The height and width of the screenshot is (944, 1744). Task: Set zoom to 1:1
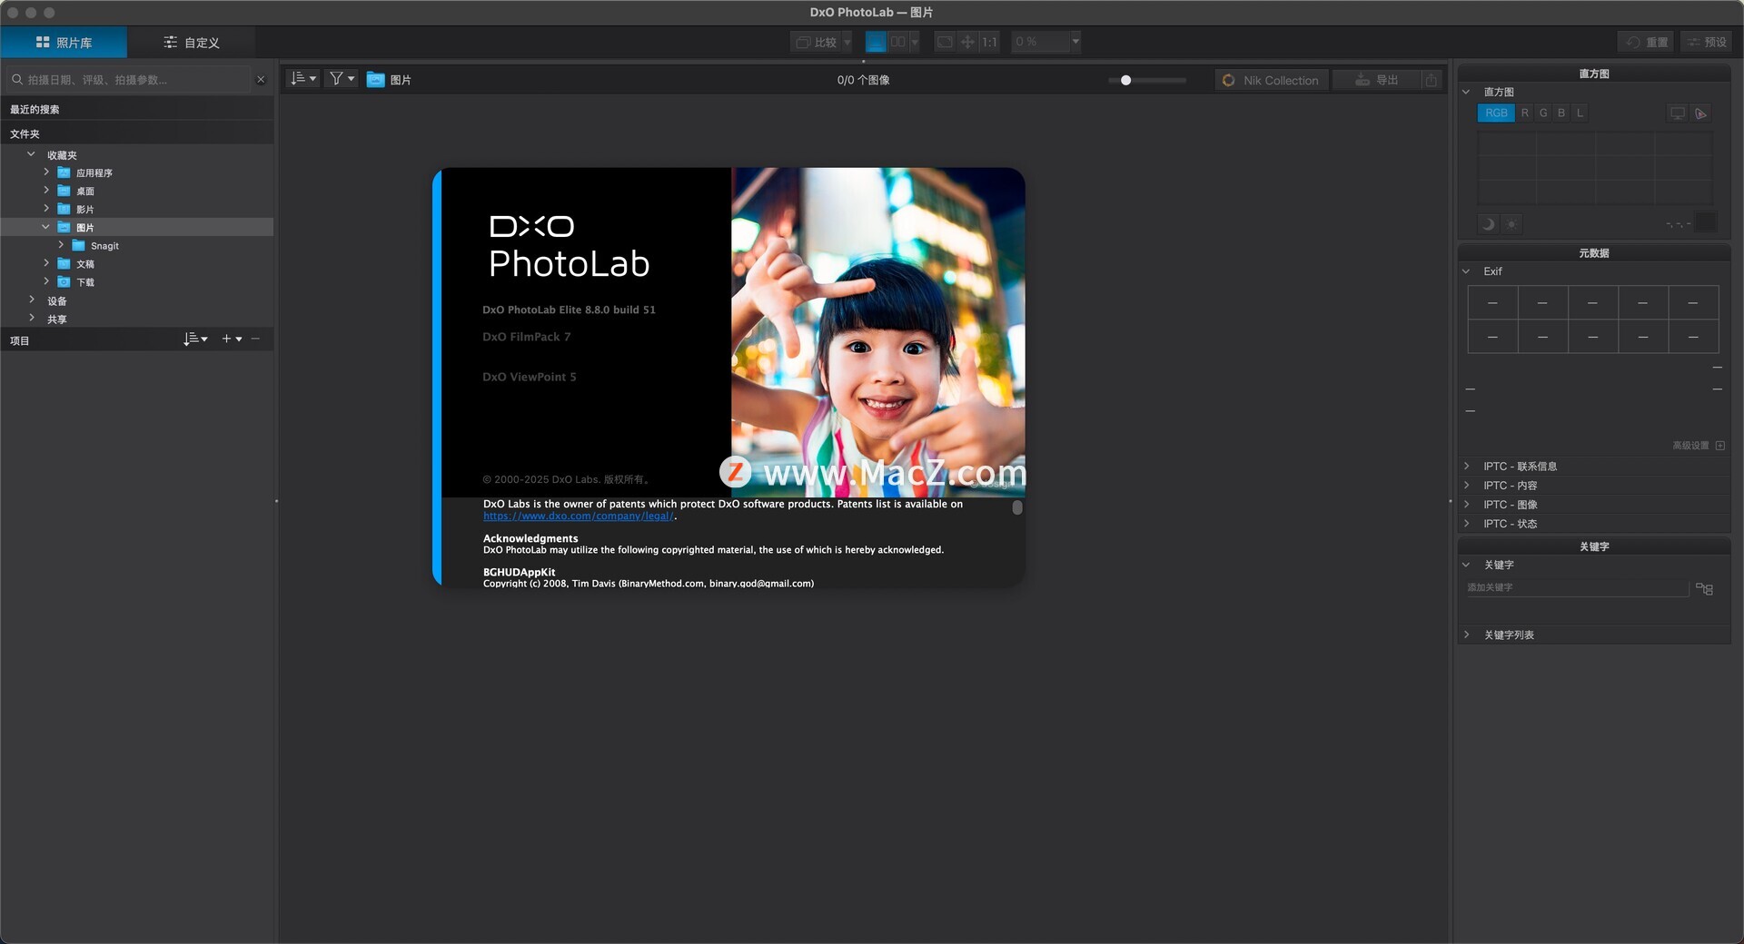pos(989,42)
